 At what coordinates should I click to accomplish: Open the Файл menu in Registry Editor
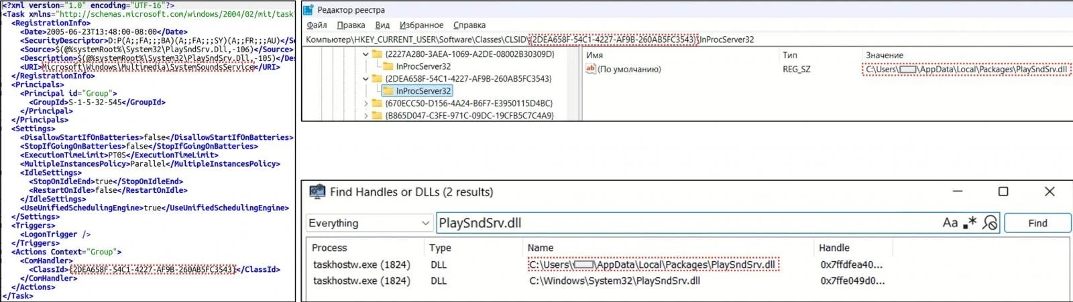click(x=317, y=25)
